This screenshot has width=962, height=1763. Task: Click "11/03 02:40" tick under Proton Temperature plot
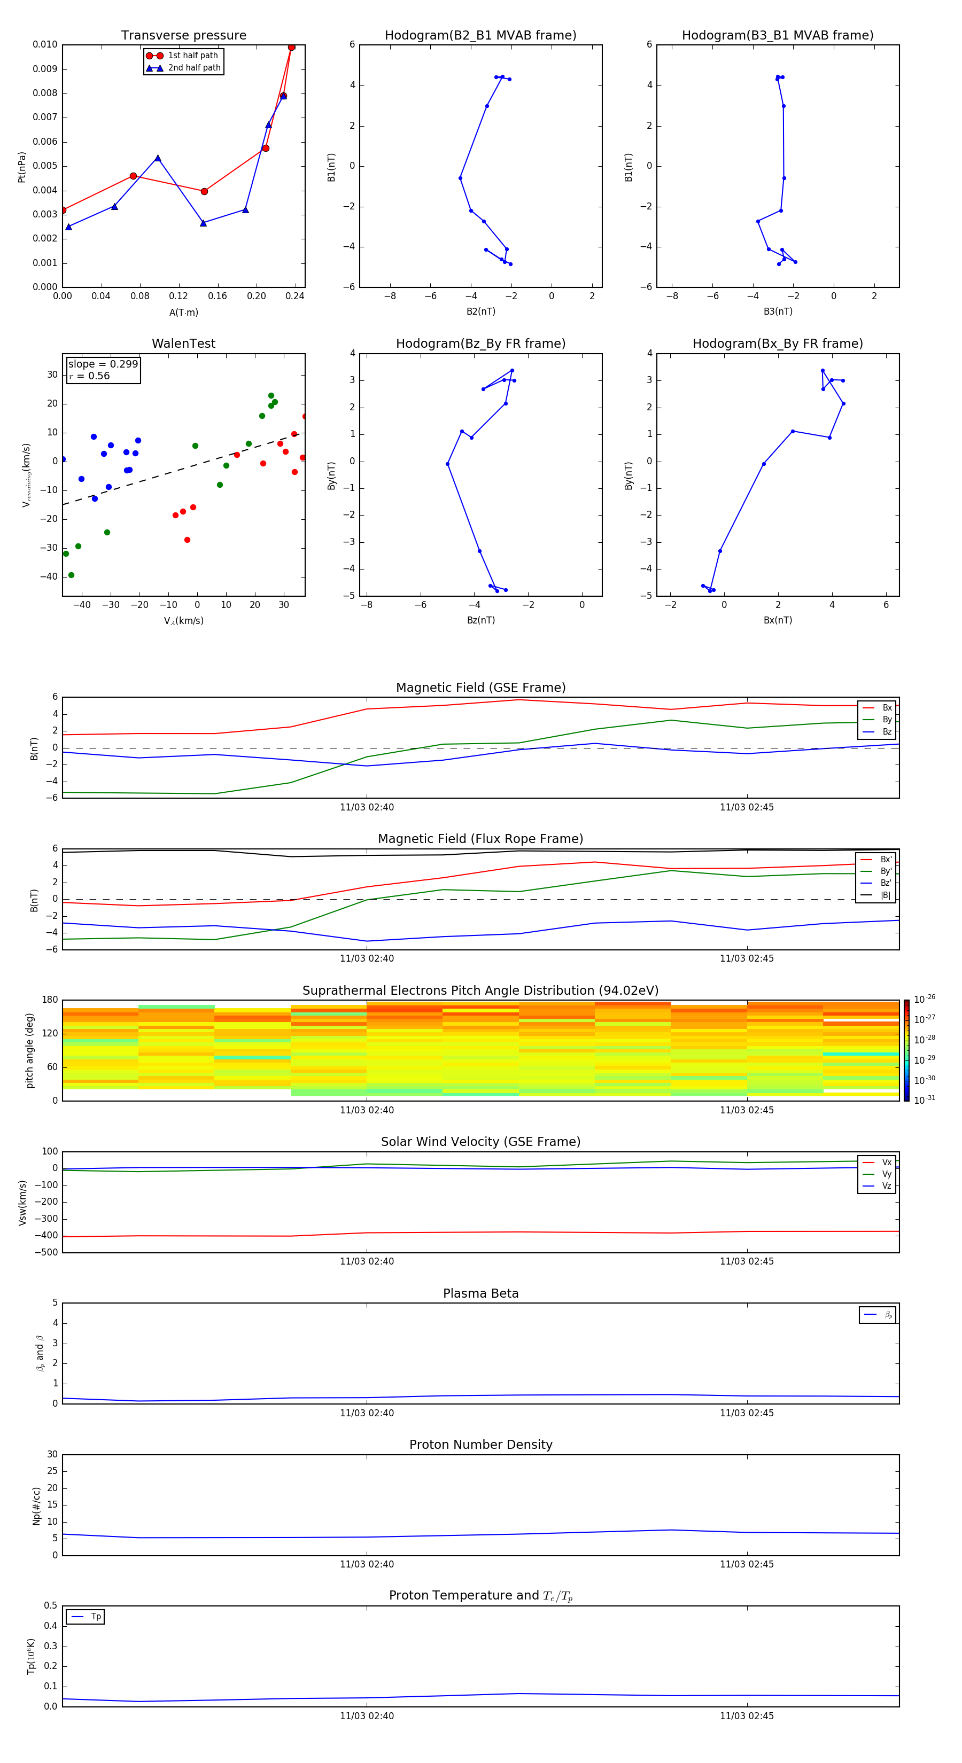[x=366, y=1716]
